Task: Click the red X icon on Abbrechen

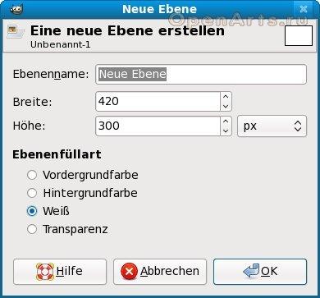Action: (x=129, y=272)
